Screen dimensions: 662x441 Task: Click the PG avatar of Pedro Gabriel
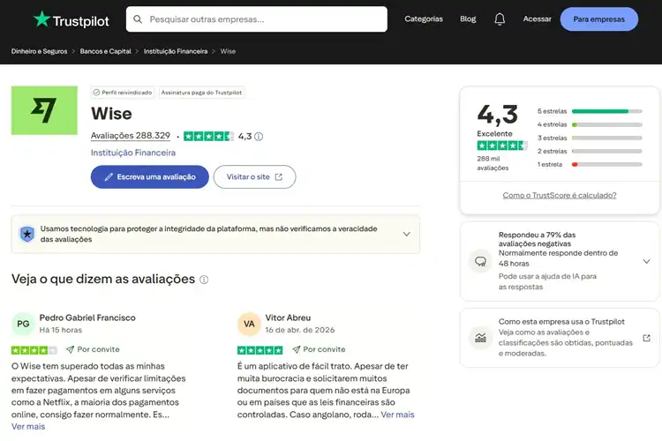pyautogui.click(x=23, y=324)
